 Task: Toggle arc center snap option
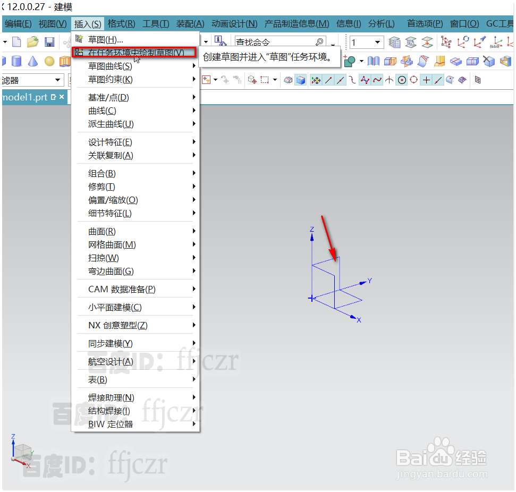click(402, 80)
